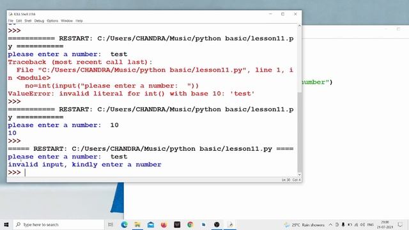
Task: Open Task View on the taskbar
Action: pyautogui.click(x=111, y=224)
